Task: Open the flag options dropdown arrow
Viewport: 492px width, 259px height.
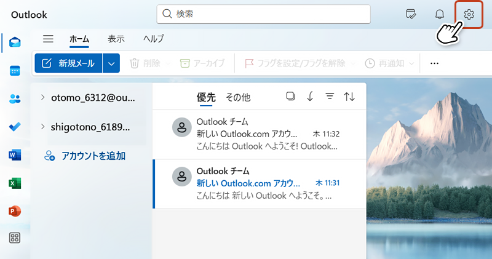Action: pos(353,63)
